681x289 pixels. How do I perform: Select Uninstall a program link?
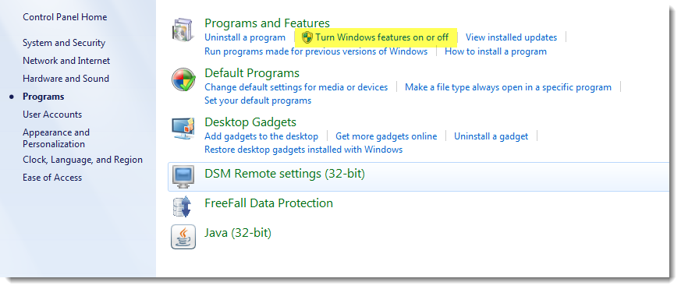pos(245,37)
